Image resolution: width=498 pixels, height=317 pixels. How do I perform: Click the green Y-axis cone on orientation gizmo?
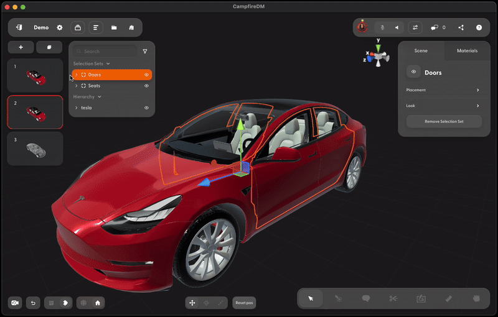point(378,48)
